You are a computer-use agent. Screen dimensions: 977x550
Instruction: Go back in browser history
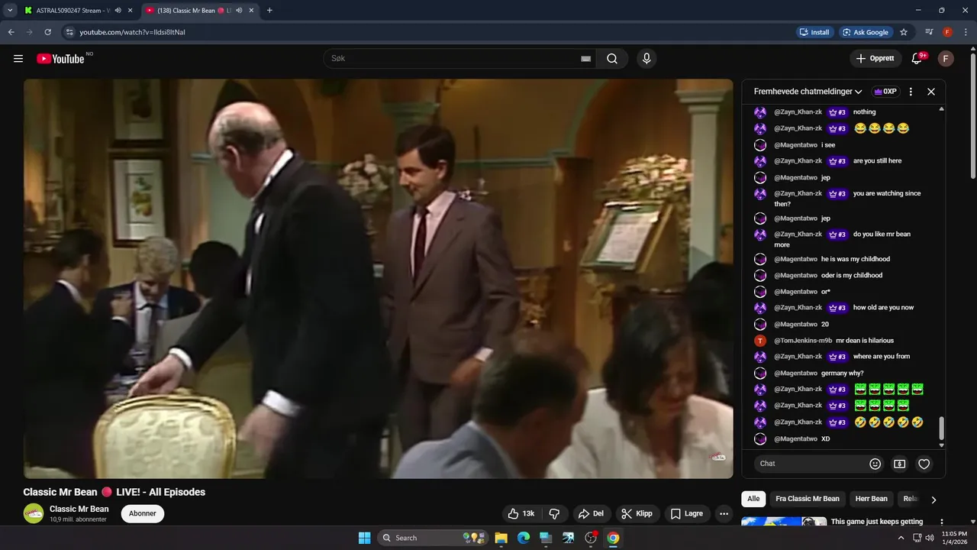click(x=11, y=32)
